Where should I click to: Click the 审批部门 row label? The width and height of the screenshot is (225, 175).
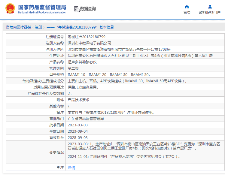(56, 119)
